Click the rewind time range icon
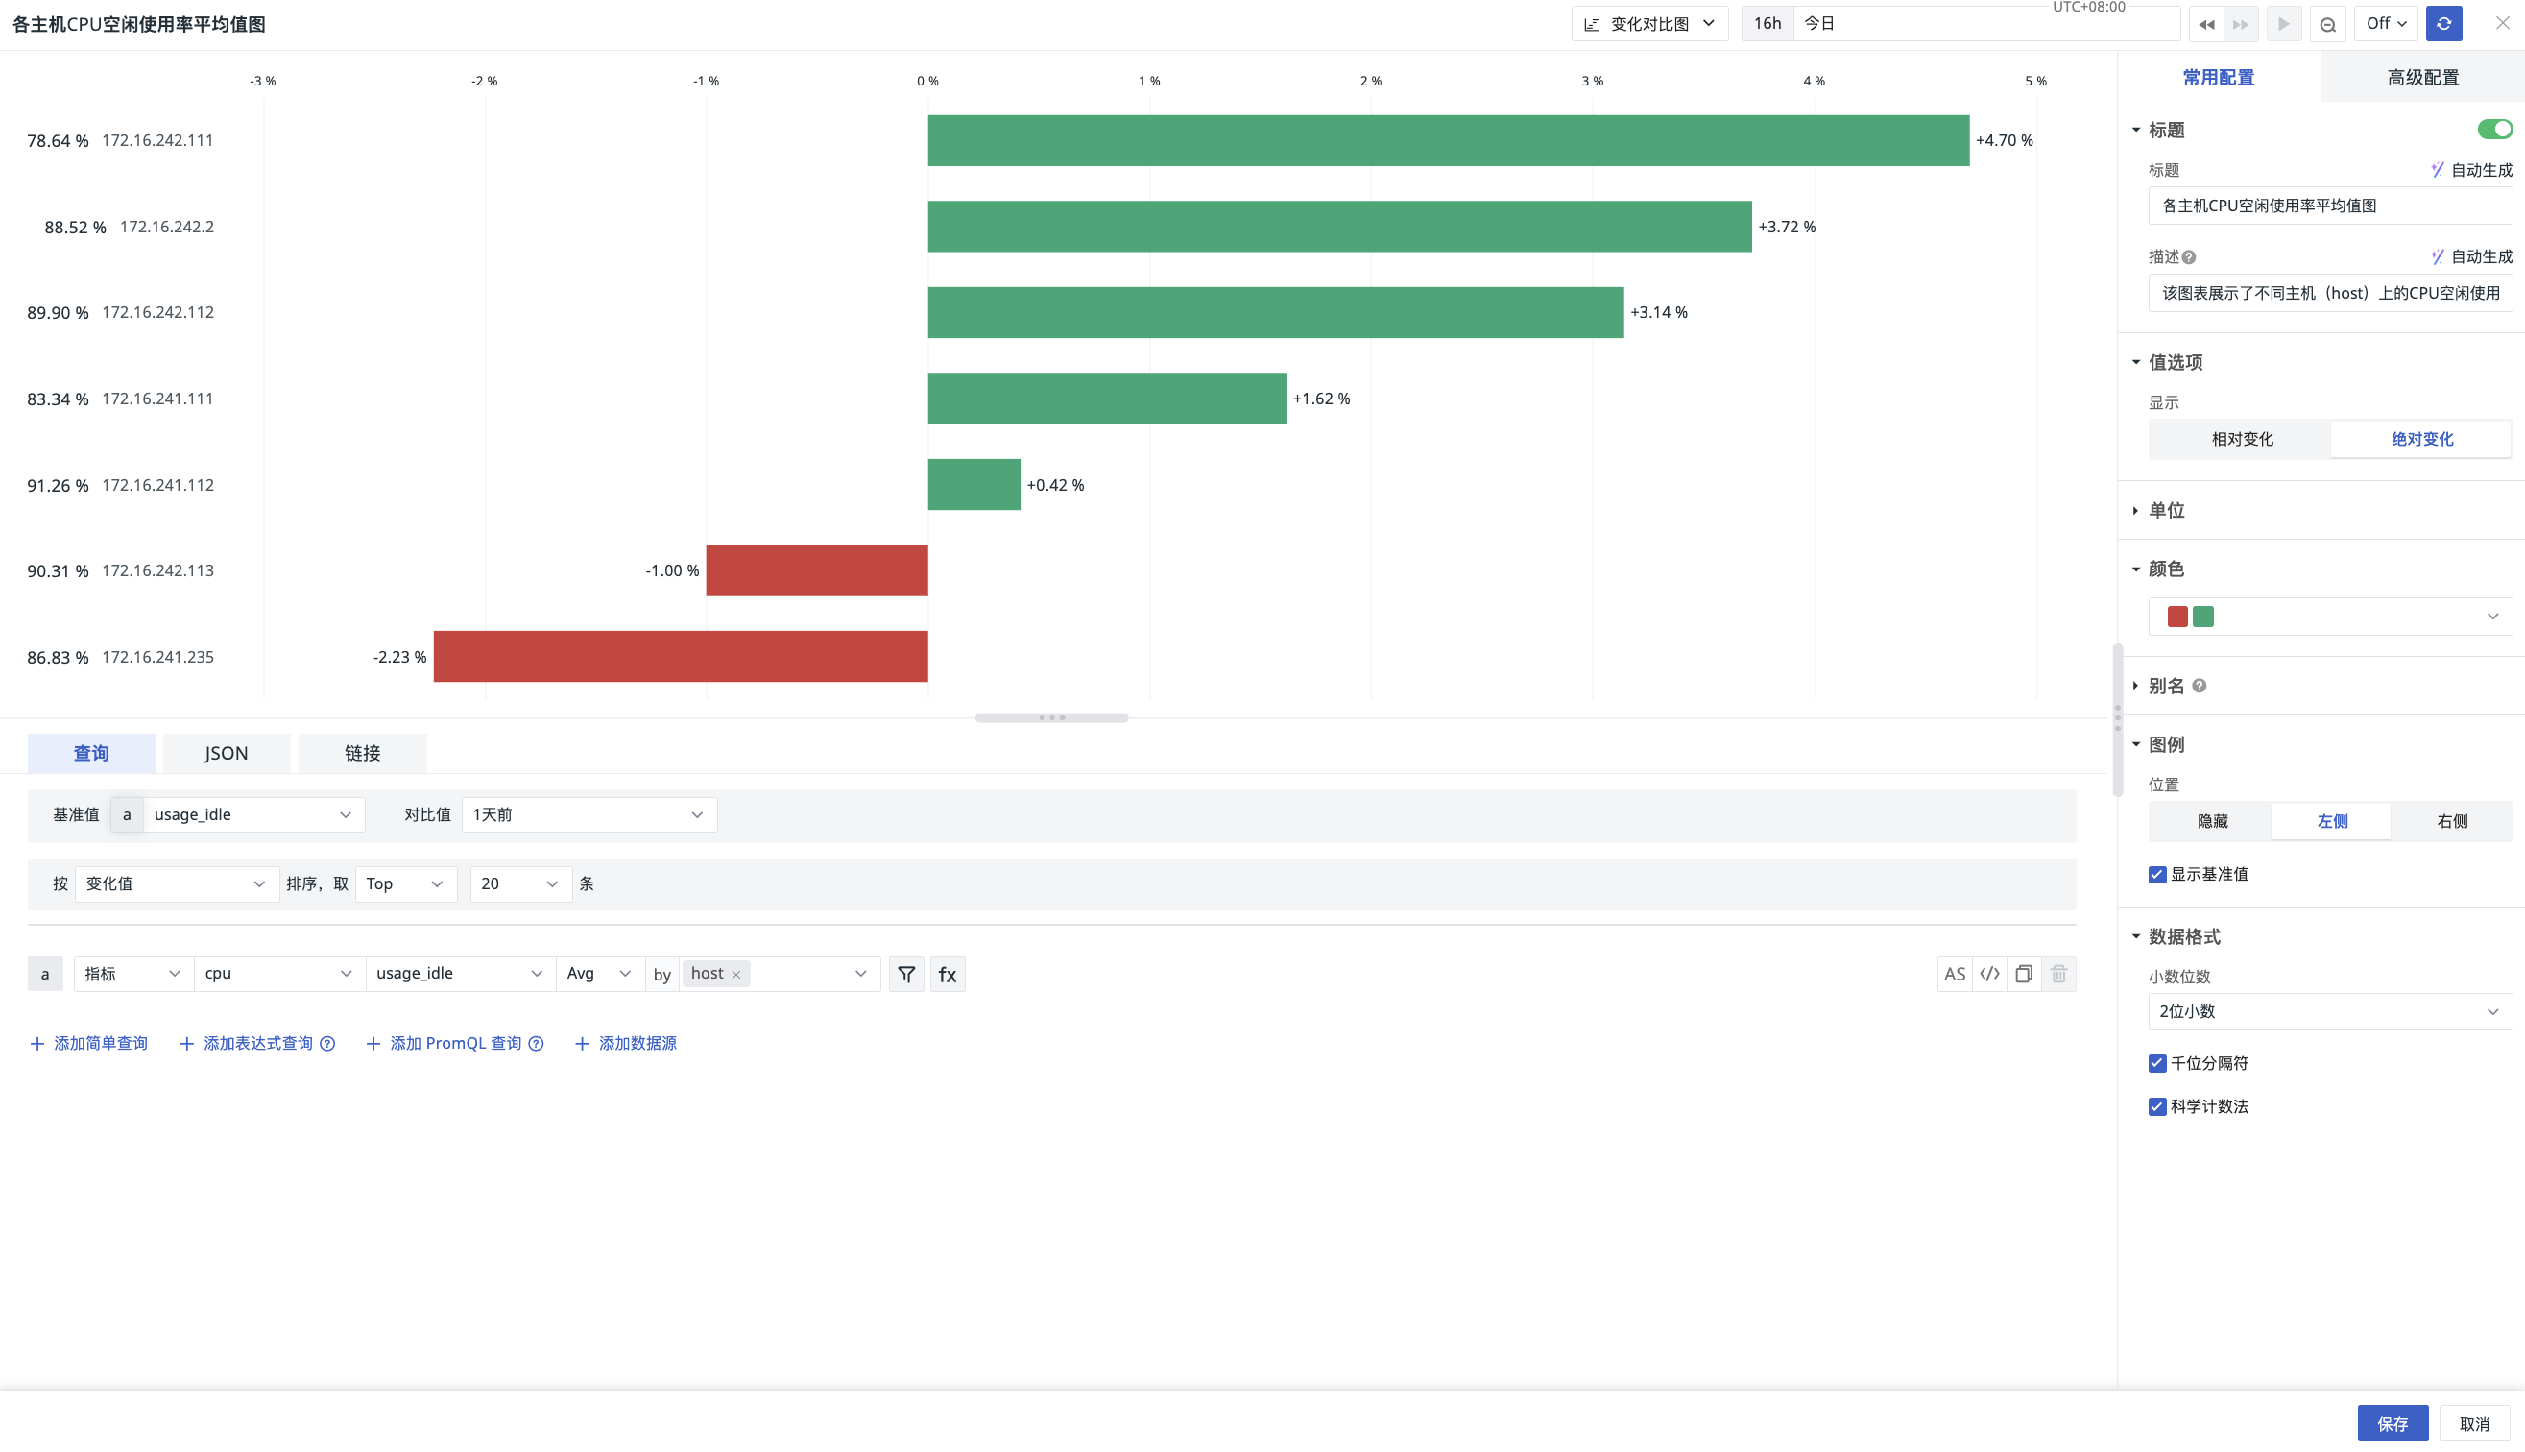The width and height of the screenshot is (2525, 1452). pyautogui.click(x=2206, y=24)
